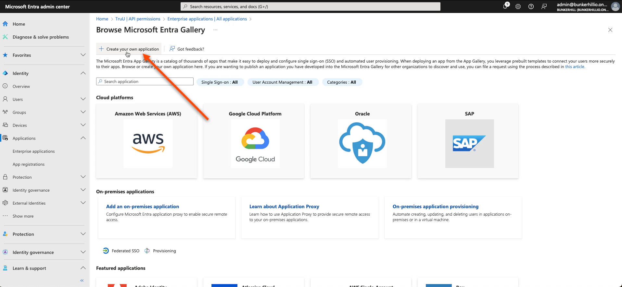The width and height of the screenshot is (622, 287).
Task: Open Learn about Application Proxy
Action: point(284,206)
